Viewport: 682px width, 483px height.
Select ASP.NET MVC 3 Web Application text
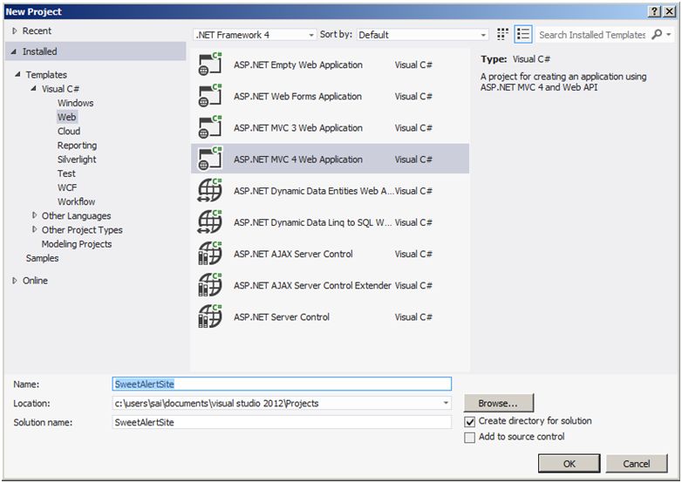pos(298,128)
